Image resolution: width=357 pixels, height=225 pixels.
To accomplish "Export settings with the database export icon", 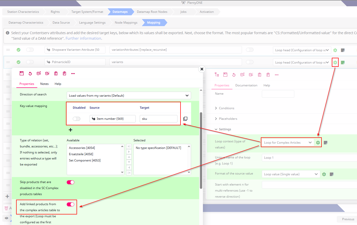I will tap(39, 73).
